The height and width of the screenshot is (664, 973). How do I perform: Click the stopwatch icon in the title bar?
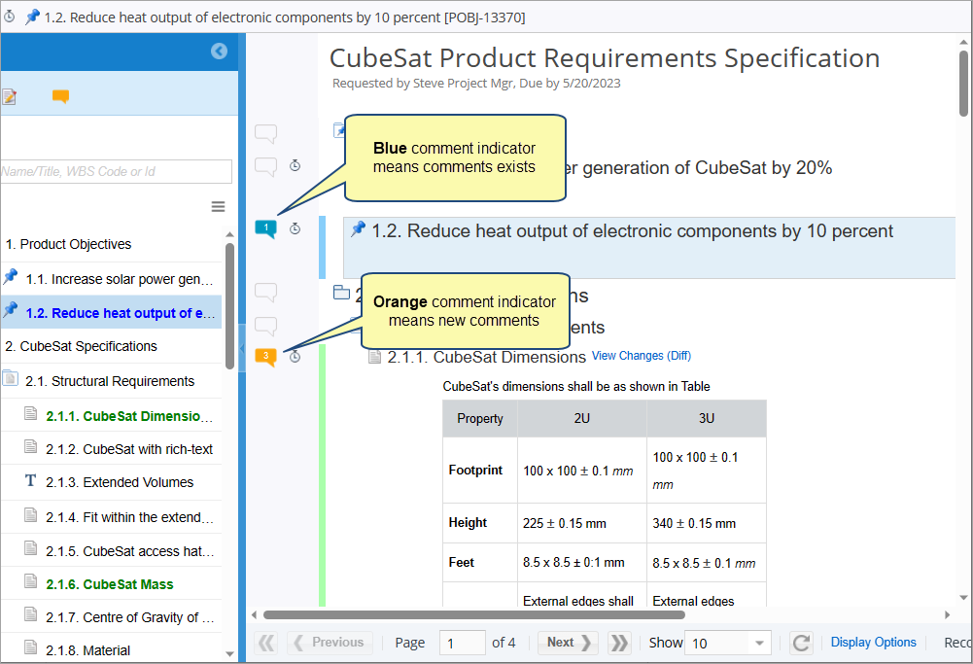[10, 17]
